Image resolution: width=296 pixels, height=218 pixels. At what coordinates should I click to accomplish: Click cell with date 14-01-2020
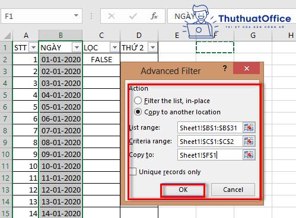(61, 213)
